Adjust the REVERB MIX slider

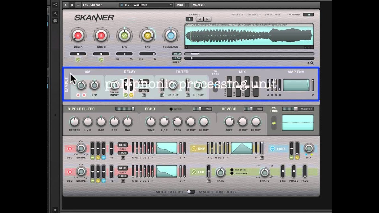[253, 109]
